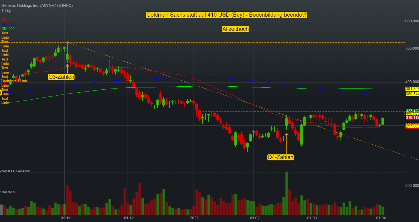Click the 'GD: 50' legend entry
Image resolution: width=419 pixels, height=222 pixels.
[x=7, y=20]
